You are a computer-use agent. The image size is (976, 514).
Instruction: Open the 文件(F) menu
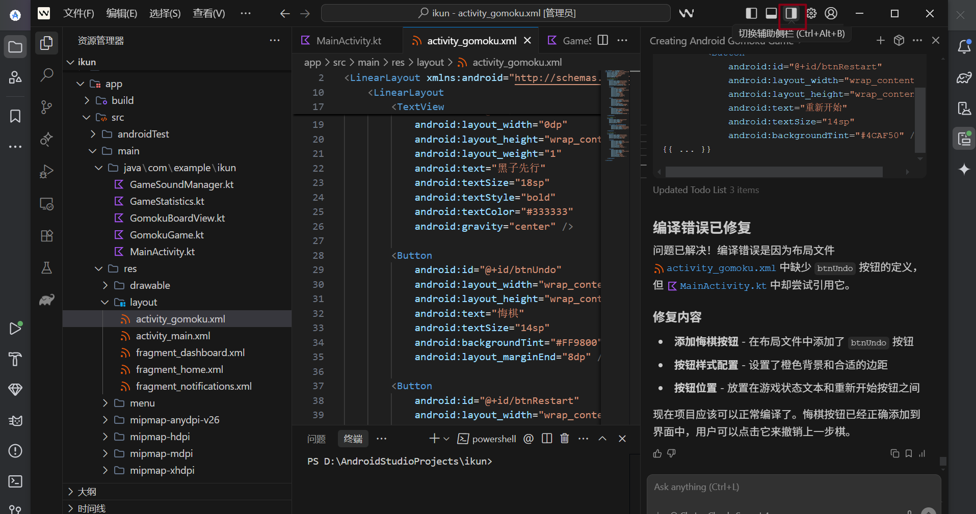point(78,13)
